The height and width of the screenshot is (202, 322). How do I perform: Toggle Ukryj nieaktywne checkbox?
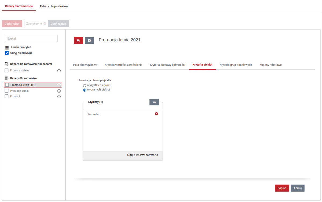7,53
